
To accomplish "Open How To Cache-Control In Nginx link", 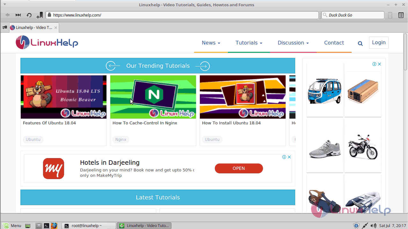I will click(145, 123).
